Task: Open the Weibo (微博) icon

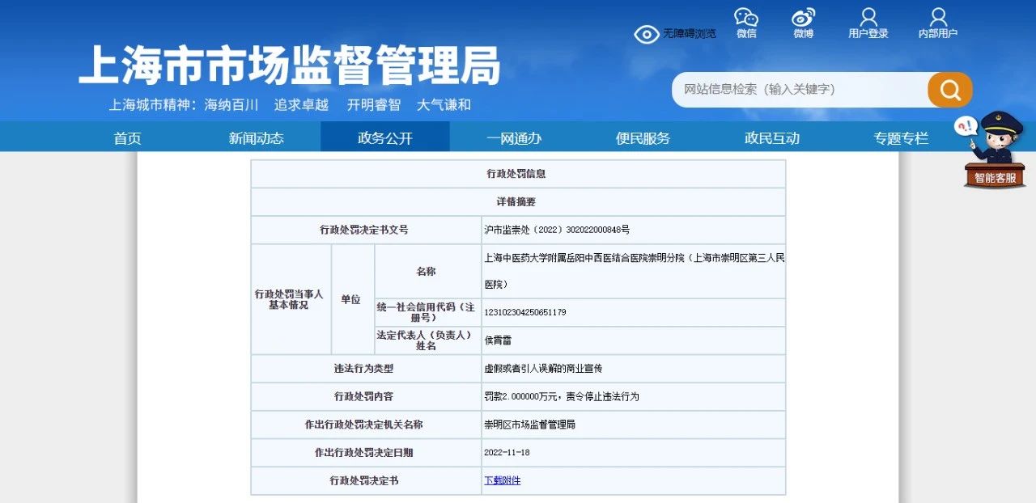Action: tap(803, 18)
